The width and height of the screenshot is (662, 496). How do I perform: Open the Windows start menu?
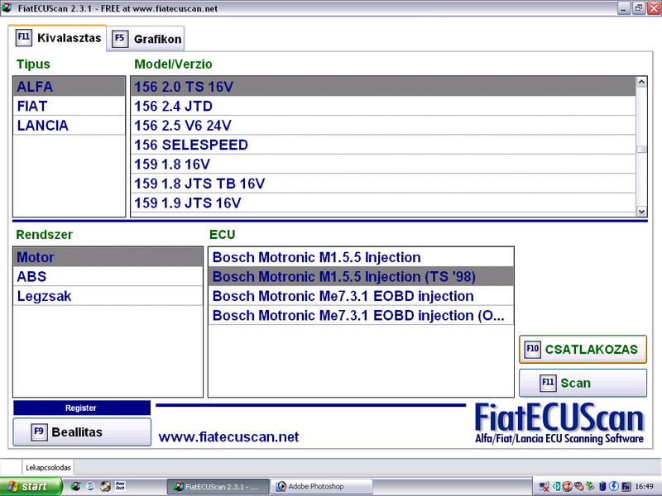click(31, 486)
